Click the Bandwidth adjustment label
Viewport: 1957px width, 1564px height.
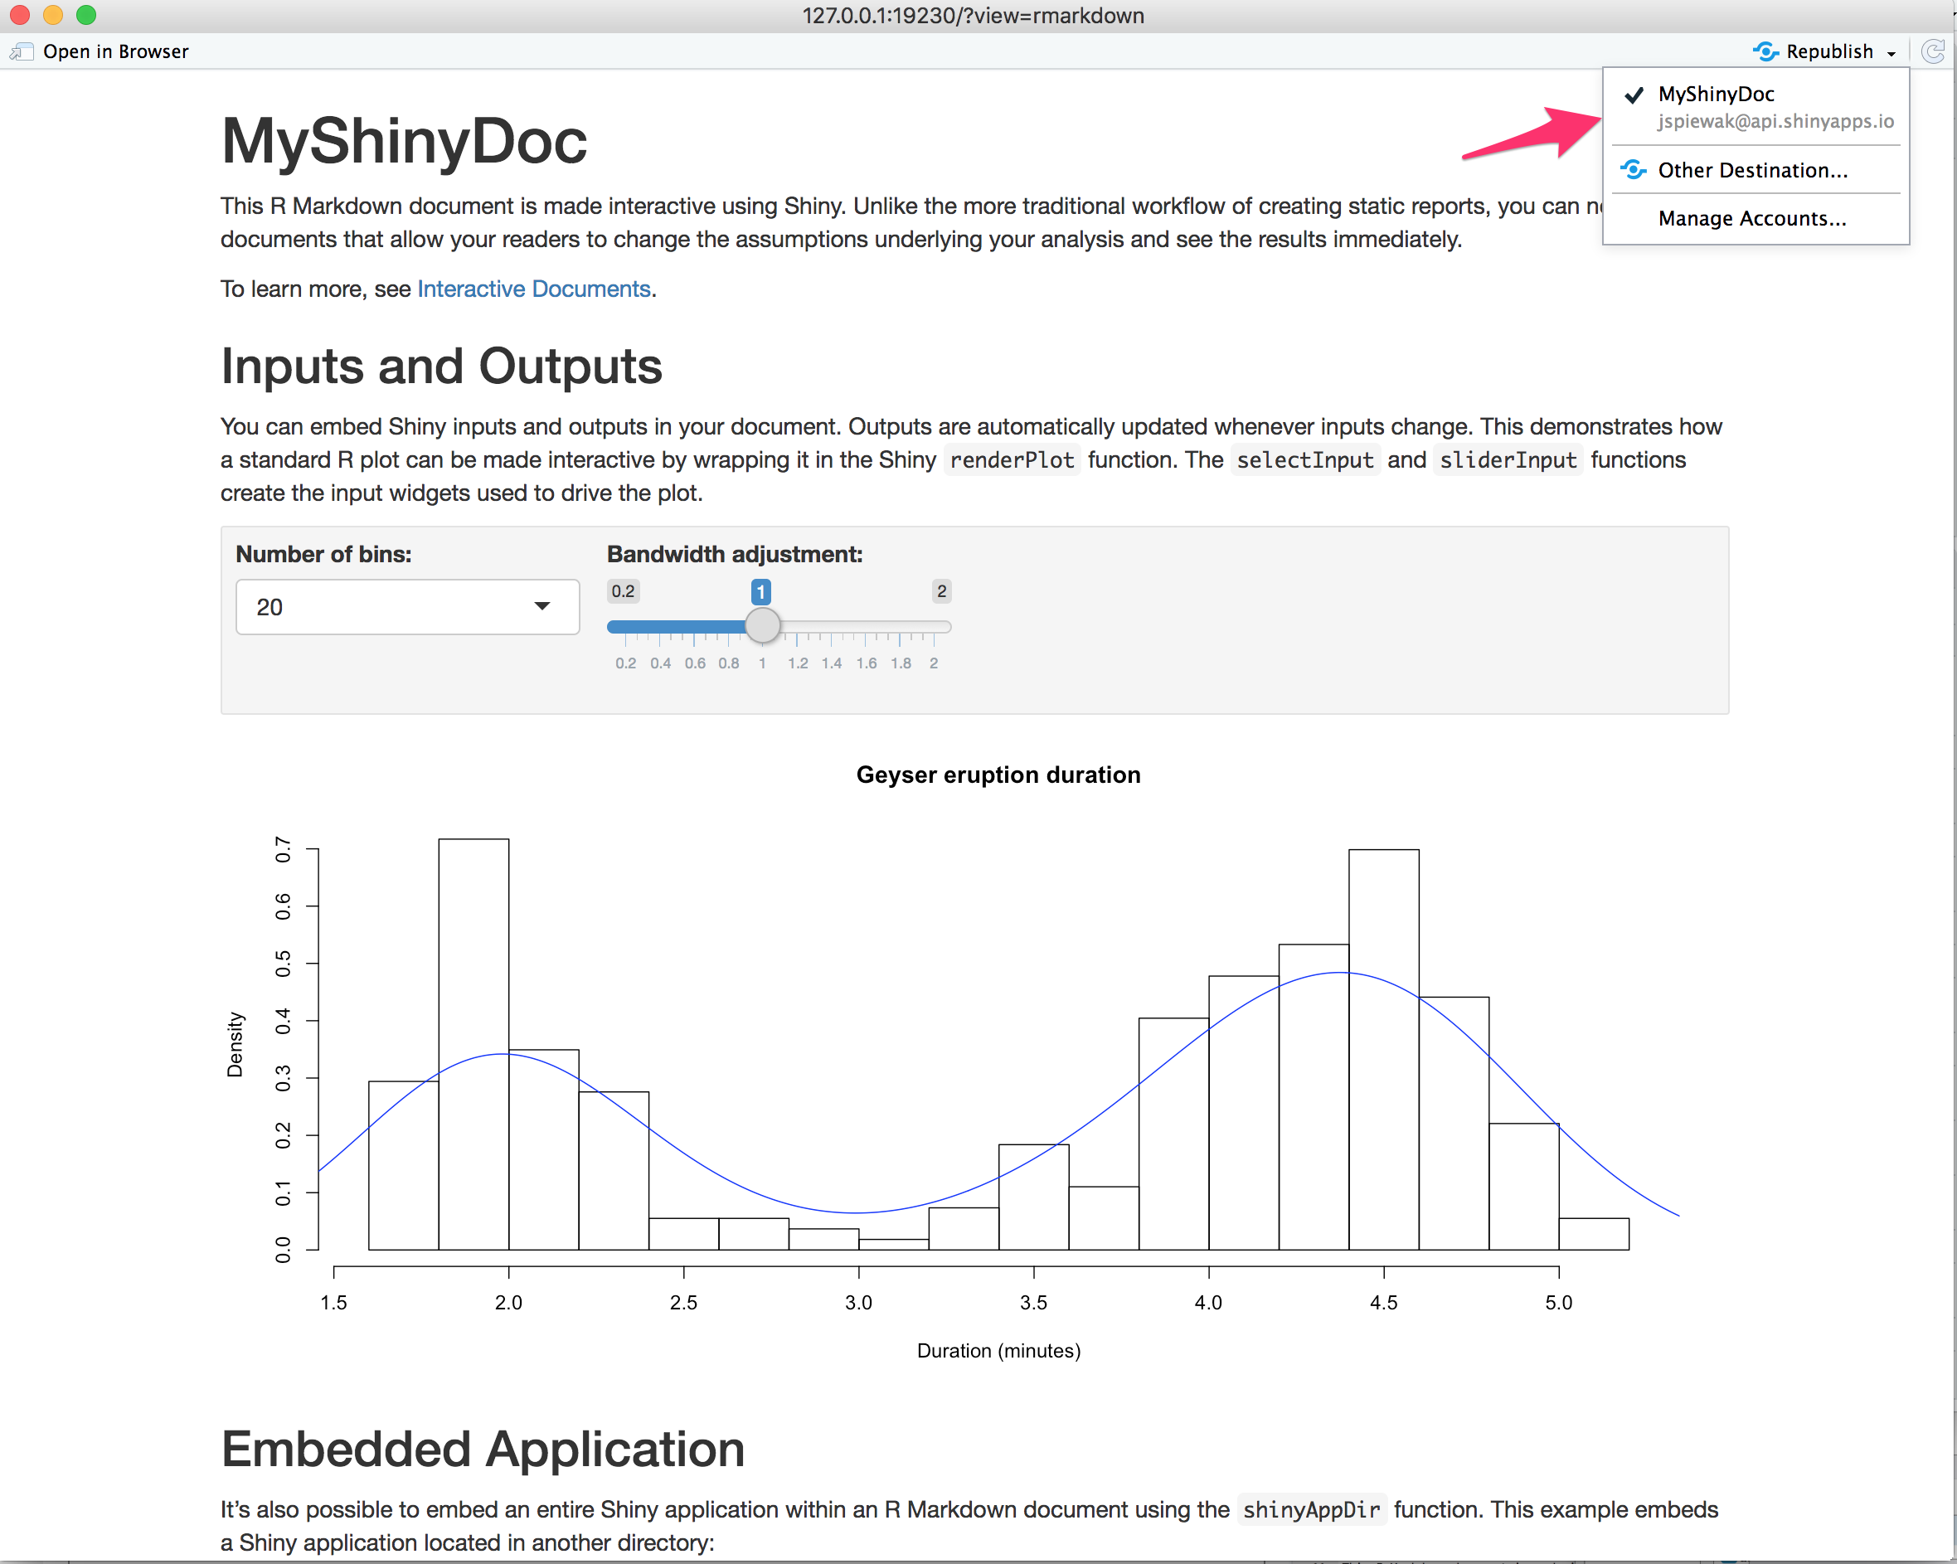point(735,554)
